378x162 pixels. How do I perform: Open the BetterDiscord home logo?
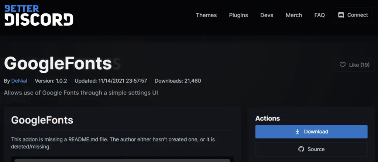pyautogui.click(x=39, y=15)
